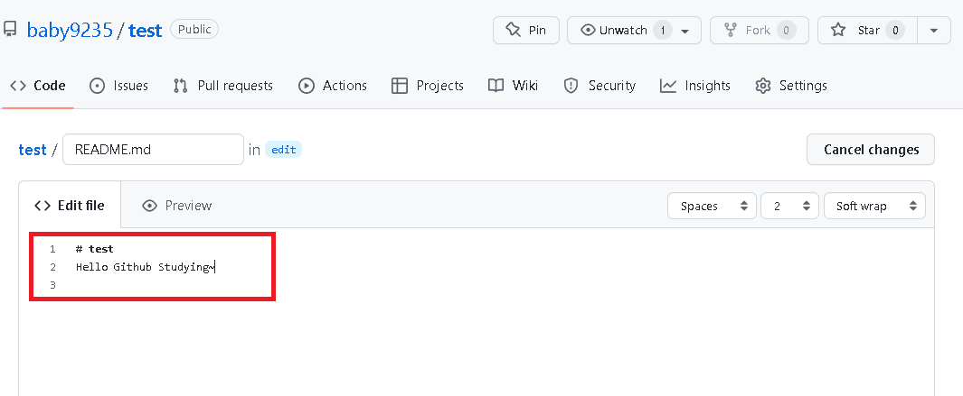Pin the repository with Pin button
Screen dimensions: 963x396
525,30
